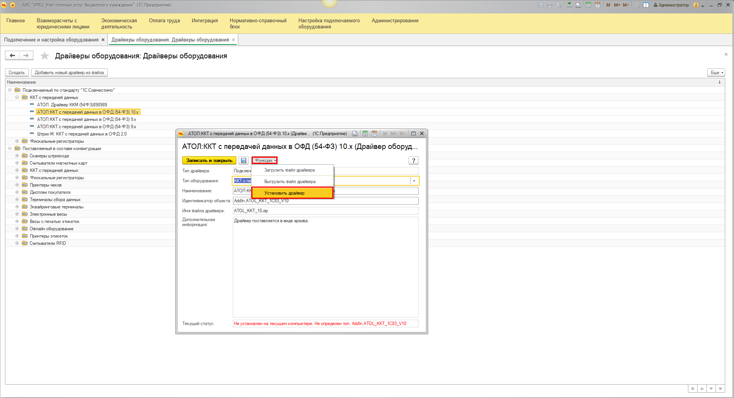Go back using the left arrow button
This screenshot has height=398, width=734.
[x=12, y=56]
